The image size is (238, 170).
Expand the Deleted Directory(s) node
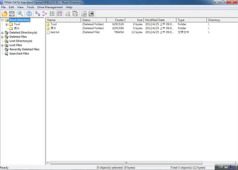(x=2, y=33)
